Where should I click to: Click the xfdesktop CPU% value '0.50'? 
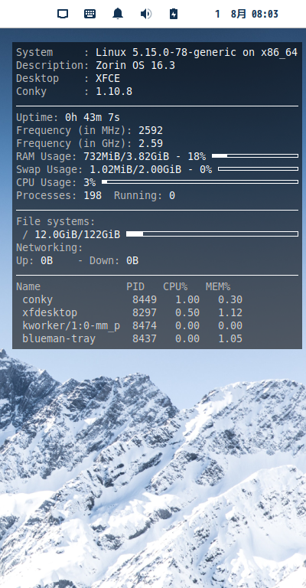187,312
